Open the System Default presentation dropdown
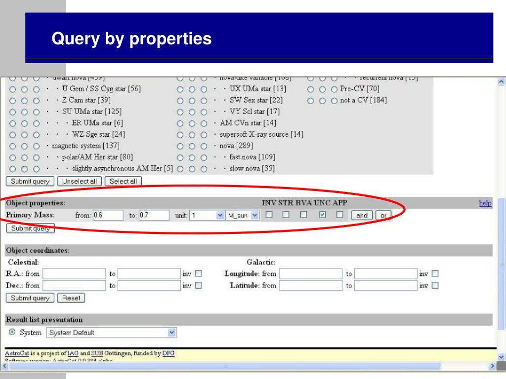This screenshot has width=506, height=379. tap(112, 333)
